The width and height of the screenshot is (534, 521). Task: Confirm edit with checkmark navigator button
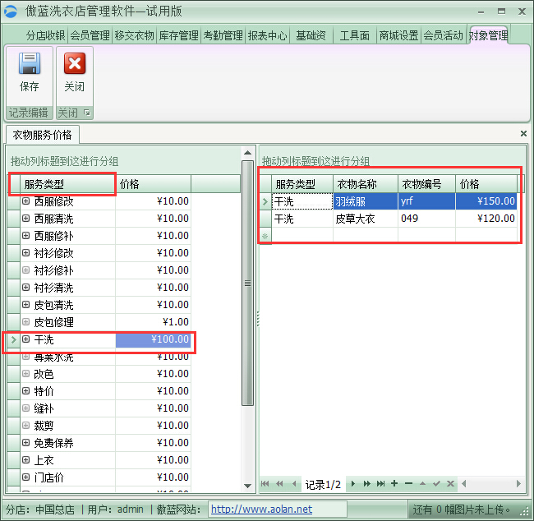[x=436, y=483]
